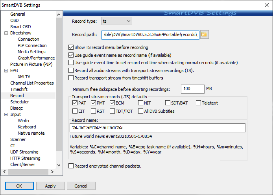Open Winlirc settings page
Screen dimensions: 273x195
click(24, 121)
